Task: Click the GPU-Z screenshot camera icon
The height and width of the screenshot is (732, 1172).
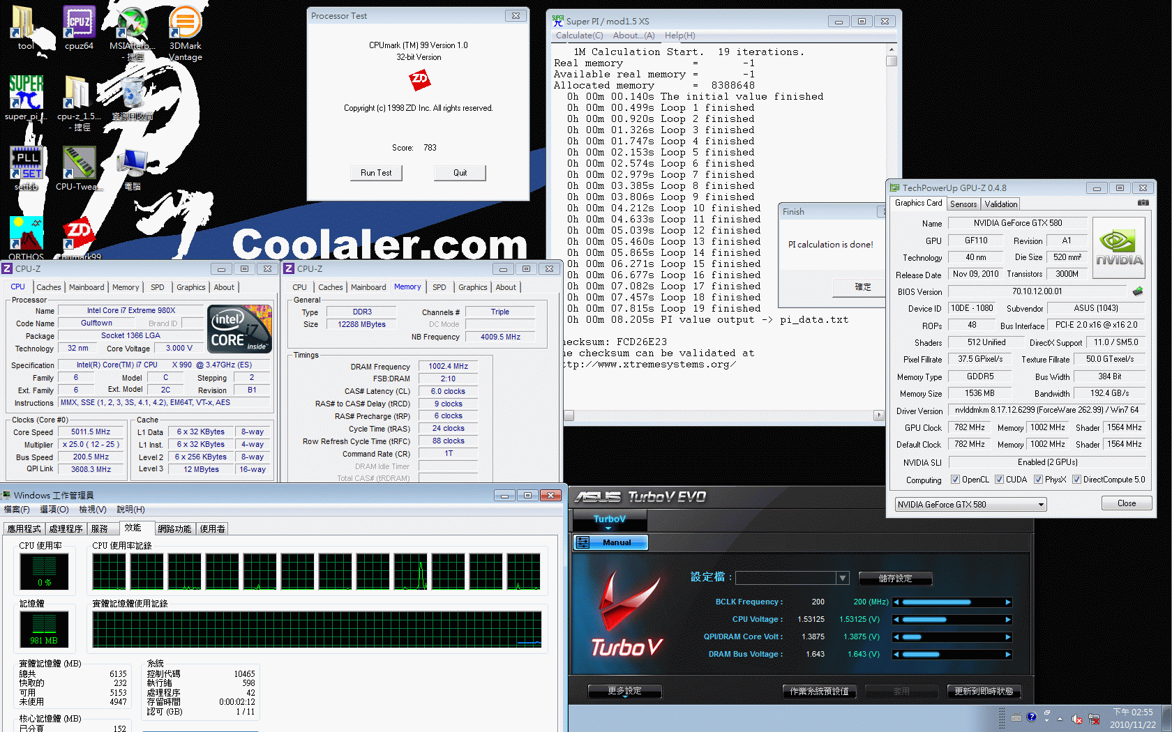Action: (1143, 203)
